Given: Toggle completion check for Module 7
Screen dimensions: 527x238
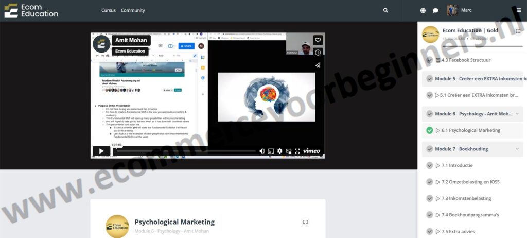Looking at the screenshot, I should click(429, 149).
